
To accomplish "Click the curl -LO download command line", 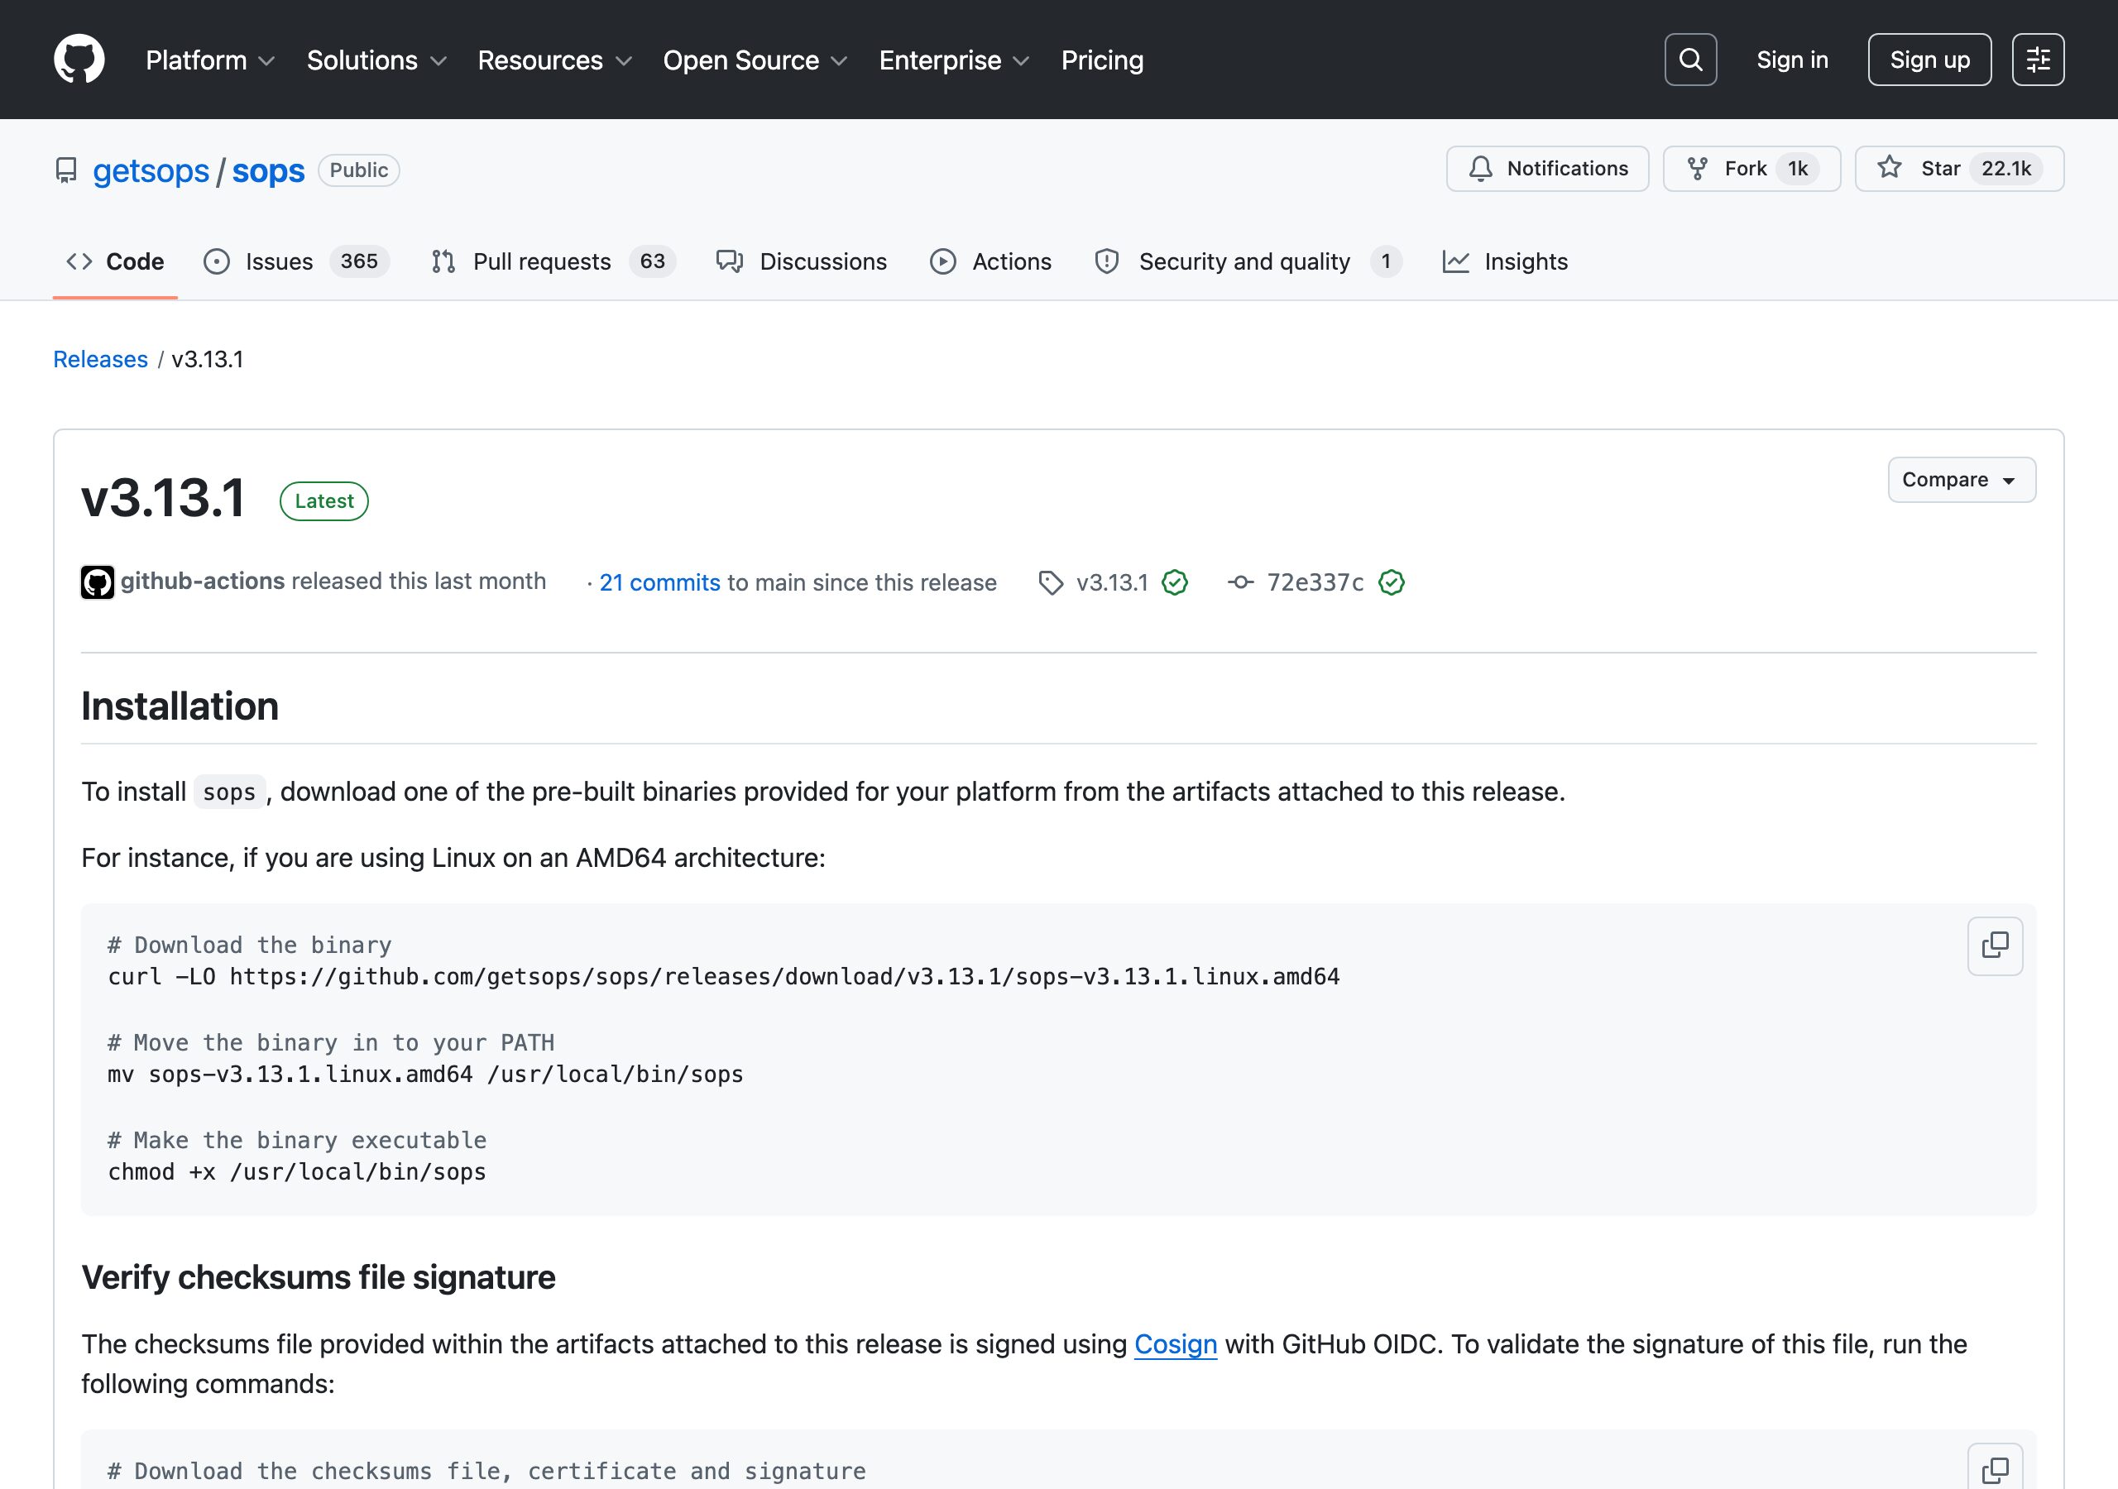I will pos(723,977).
